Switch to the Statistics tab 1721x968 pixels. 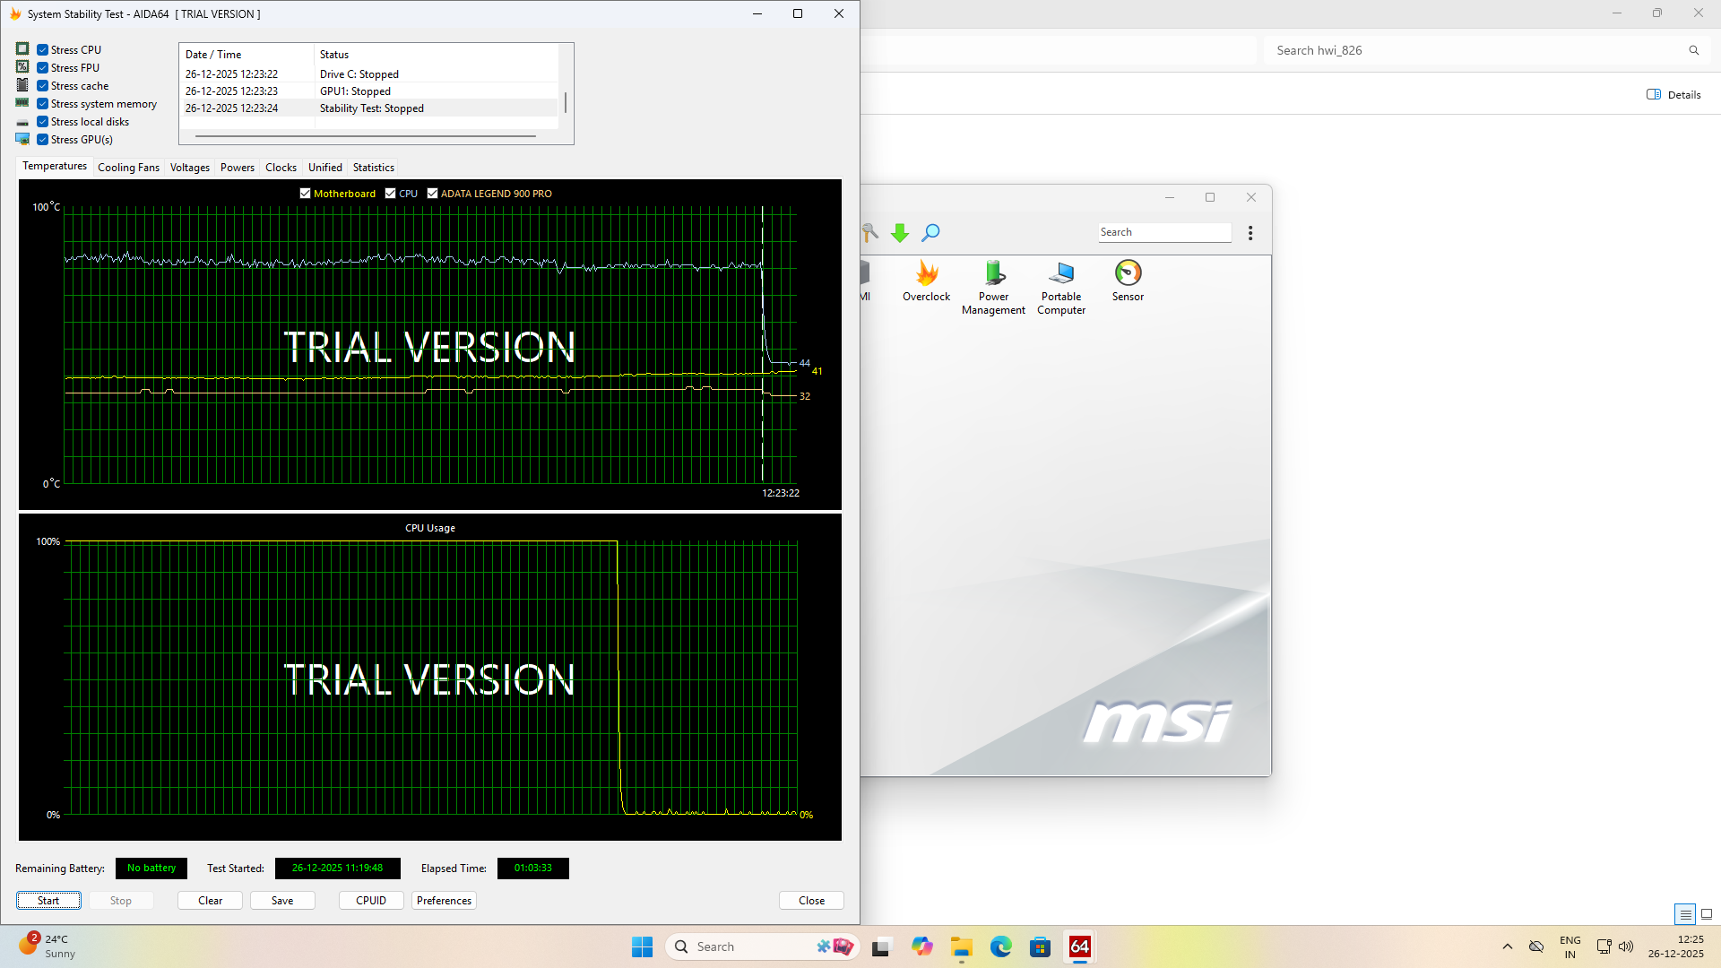tap(373, 168)
